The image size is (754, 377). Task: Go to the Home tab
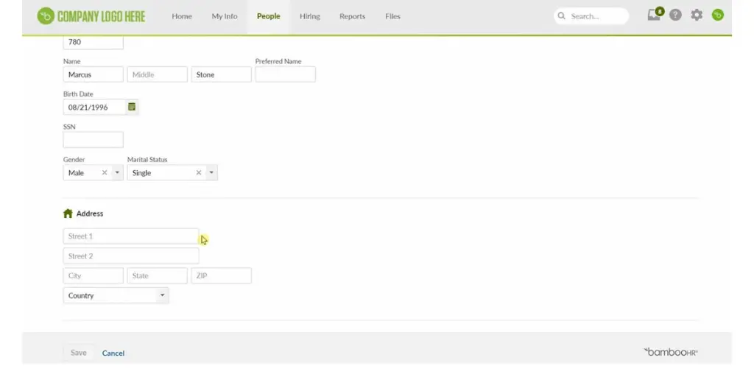(x=182, y=16)
